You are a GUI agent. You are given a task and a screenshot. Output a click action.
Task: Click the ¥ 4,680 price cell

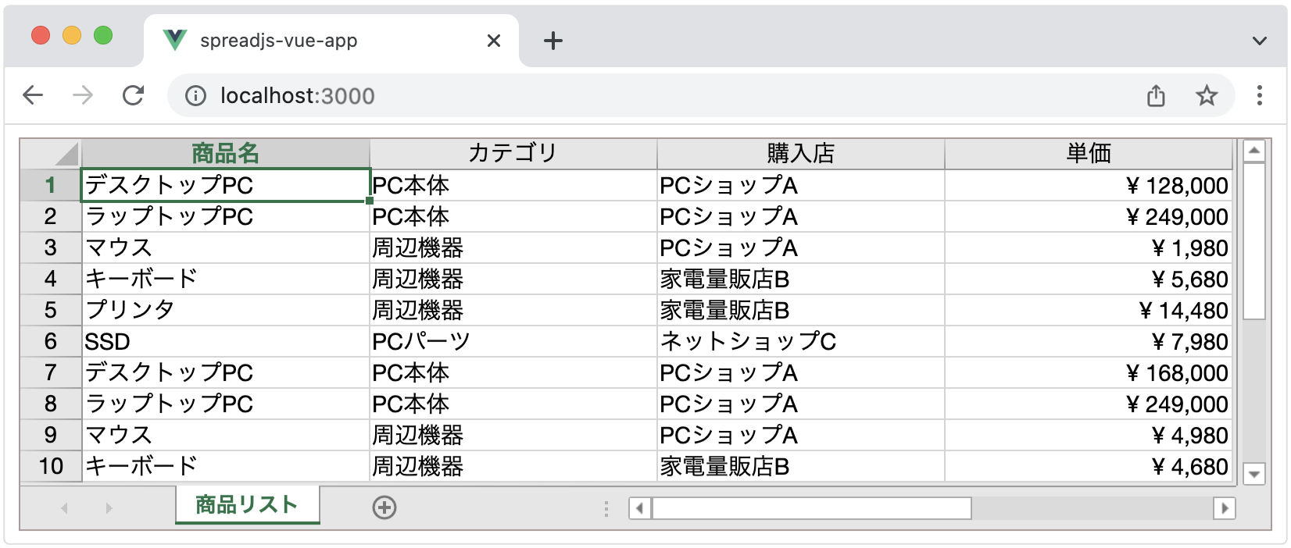(x=1089, y=466)
